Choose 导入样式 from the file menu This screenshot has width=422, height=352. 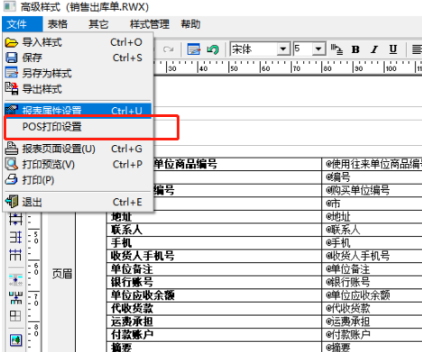(78, 42)
